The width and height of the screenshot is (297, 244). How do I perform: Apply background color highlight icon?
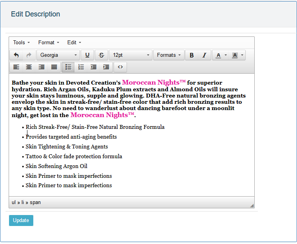[x=235, y=55]
